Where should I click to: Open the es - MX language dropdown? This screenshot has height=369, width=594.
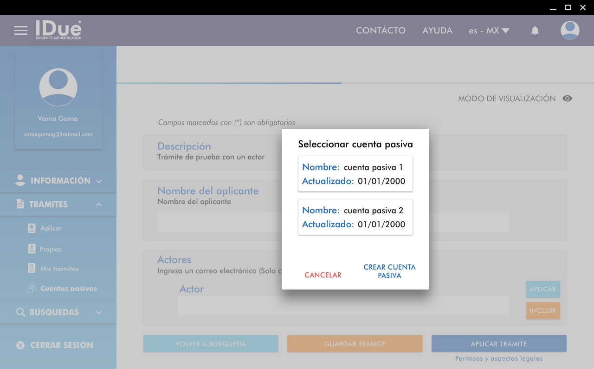(x=489, y=31)
